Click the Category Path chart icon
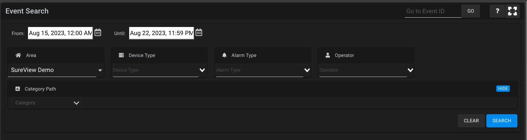Viewport: 527px width, 140px height. (x=18, y=89)
